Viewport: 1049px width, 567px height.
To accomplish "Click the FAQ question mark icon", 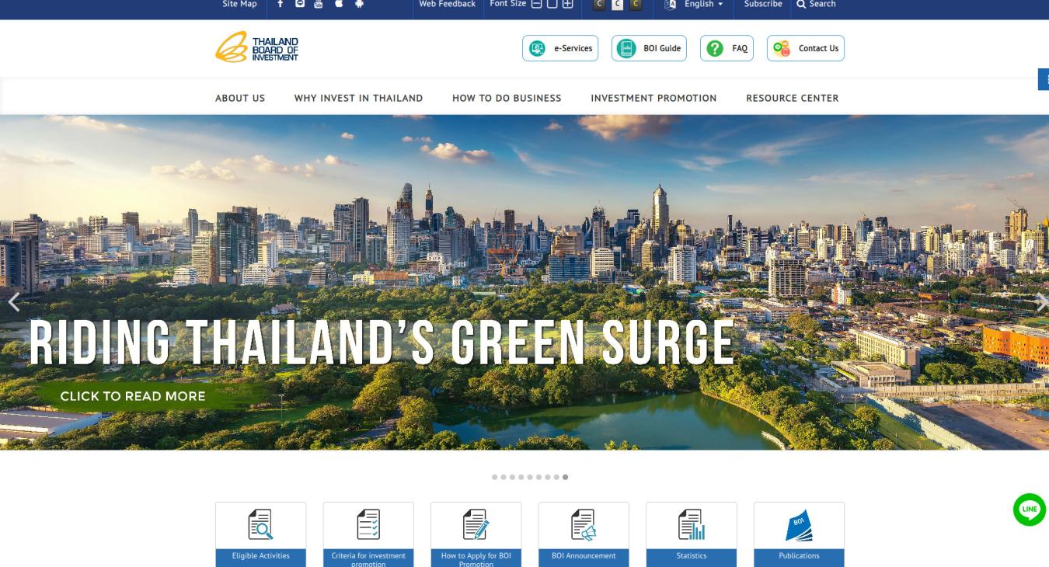I will pyautogui.click(x=714, y=47).
